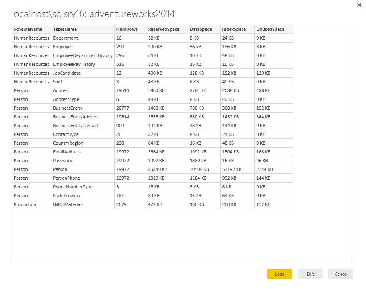Click the BusinessEntityAddress cell

pos(83,117)
